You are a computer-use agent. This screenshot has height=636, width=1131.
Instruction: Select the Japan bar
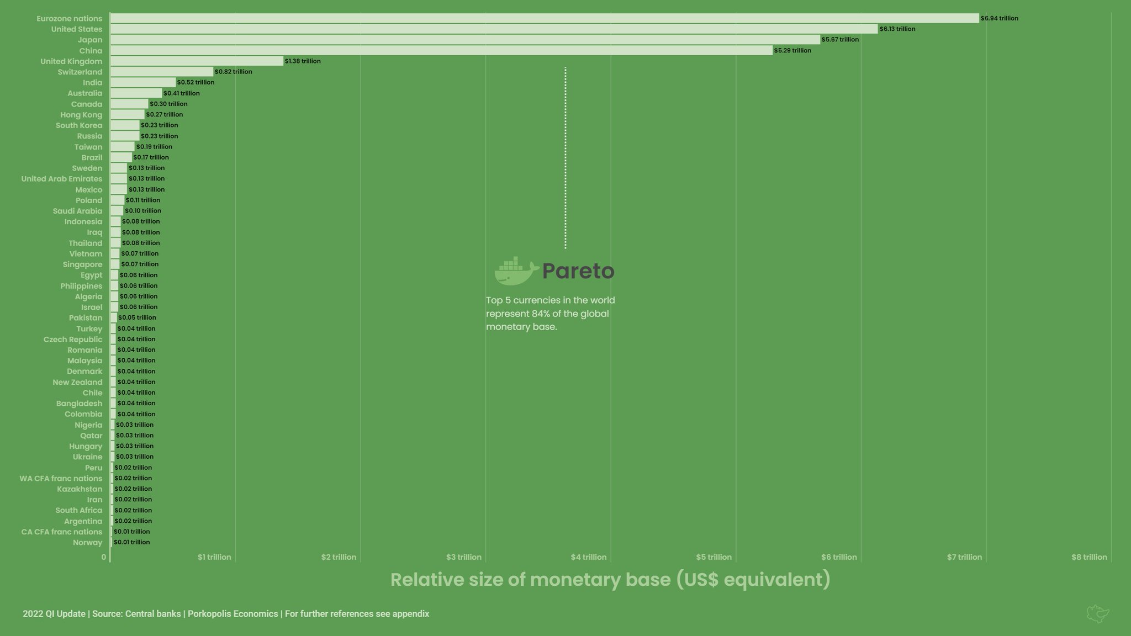pos(465,40)
